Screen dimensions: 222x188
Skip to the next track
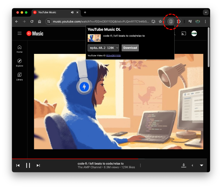pos(38,166)
